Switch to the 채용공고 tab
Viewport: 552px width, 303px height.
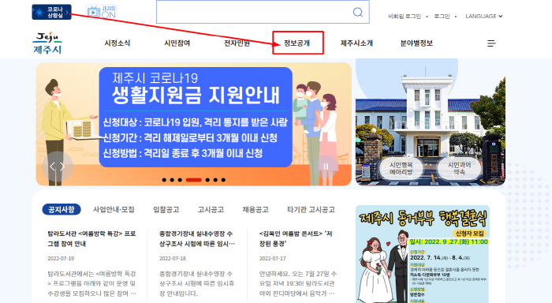pyautogui.click(x=255, y=210)
